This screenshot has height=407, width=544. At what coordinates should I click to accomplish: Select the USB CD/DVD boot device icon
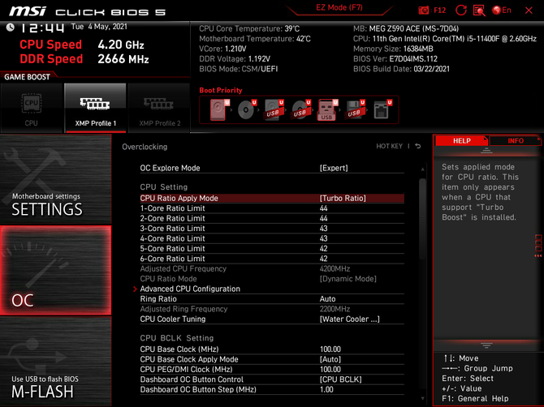[300, 109]
